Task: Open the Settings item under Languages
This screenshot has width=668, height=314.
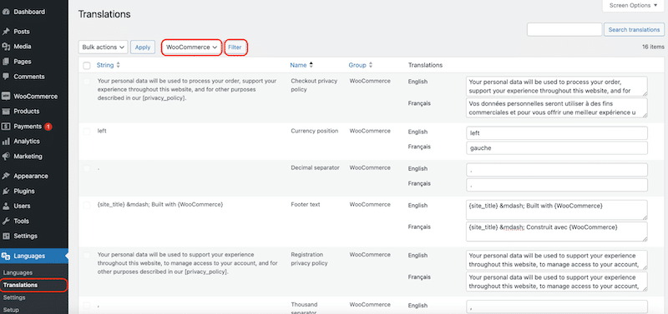Action: (x=14, y=298)
